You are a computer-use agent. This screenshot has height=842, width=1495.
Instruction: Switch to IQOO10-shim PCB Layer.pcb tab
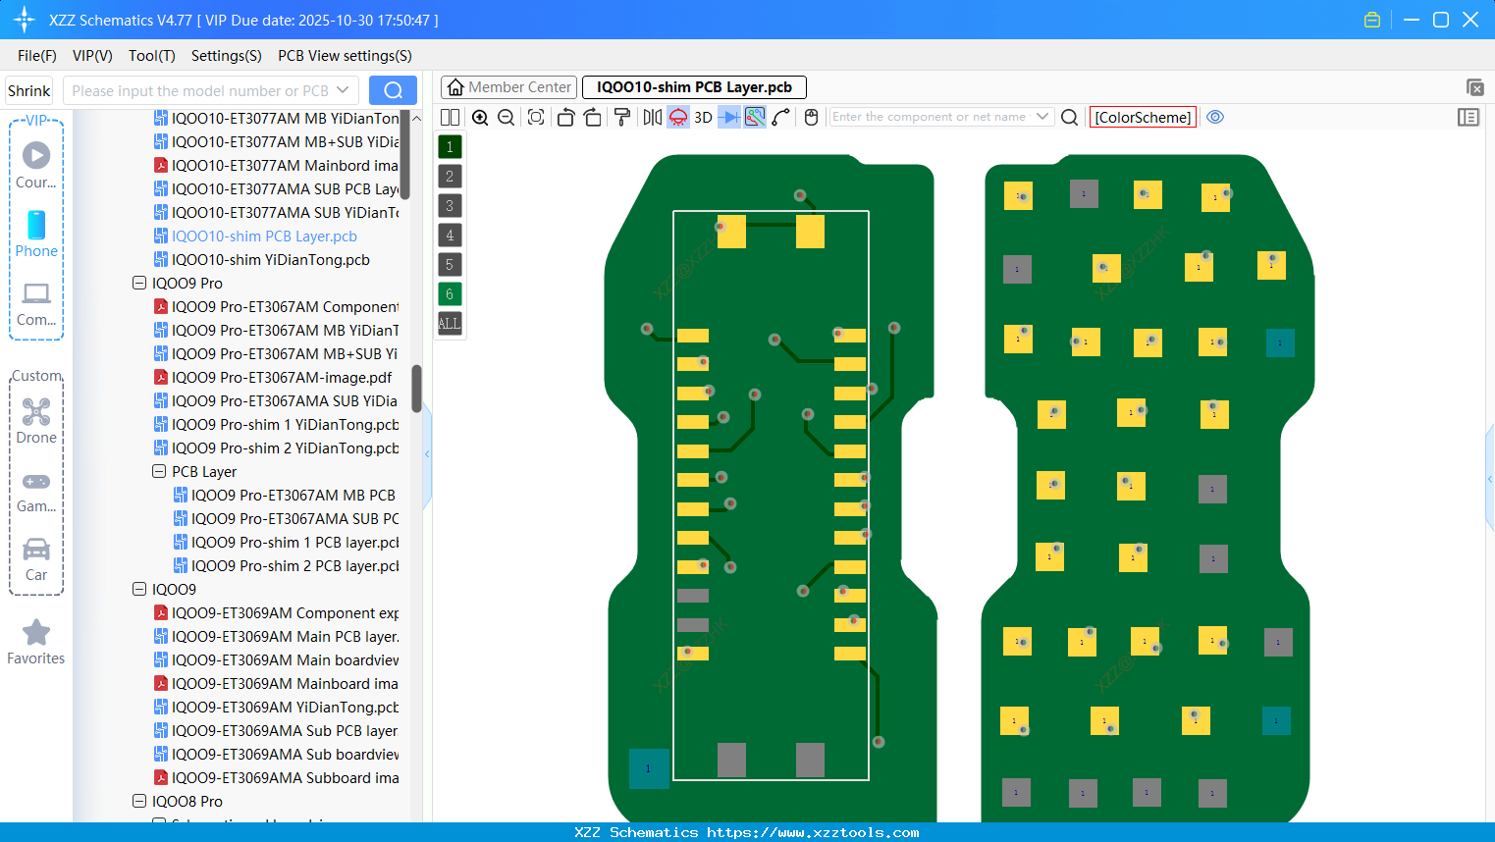coord(694,87)
